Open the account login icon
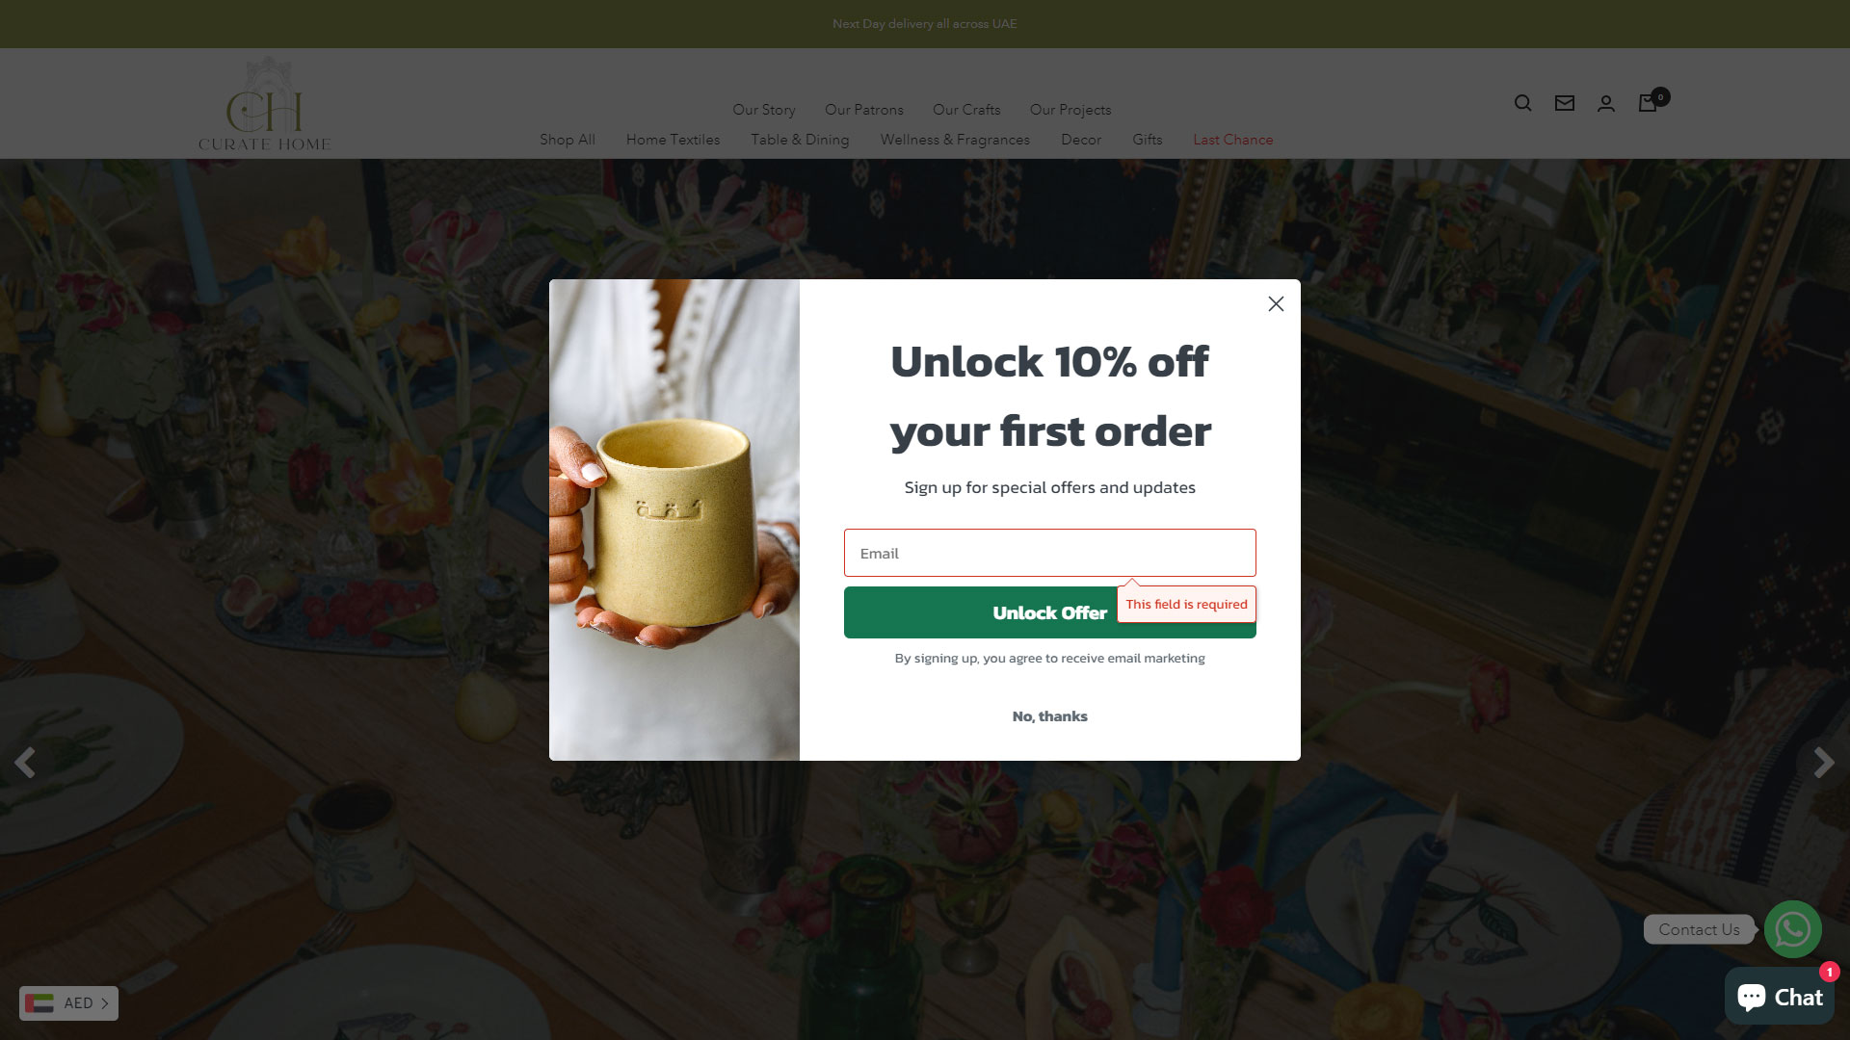 1606,103
